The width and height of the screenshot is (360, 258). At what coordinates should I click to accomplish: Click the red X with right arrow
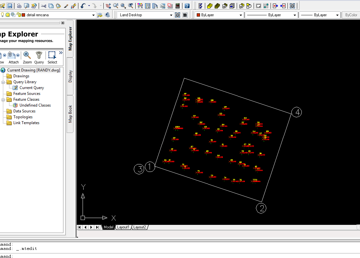coord(275,6)
